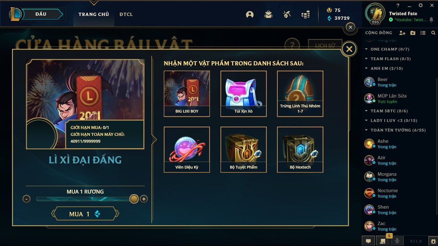The image size is (438, 246).
Task: Switch to the ĐTCL tab
Action: tap(126, 14)
